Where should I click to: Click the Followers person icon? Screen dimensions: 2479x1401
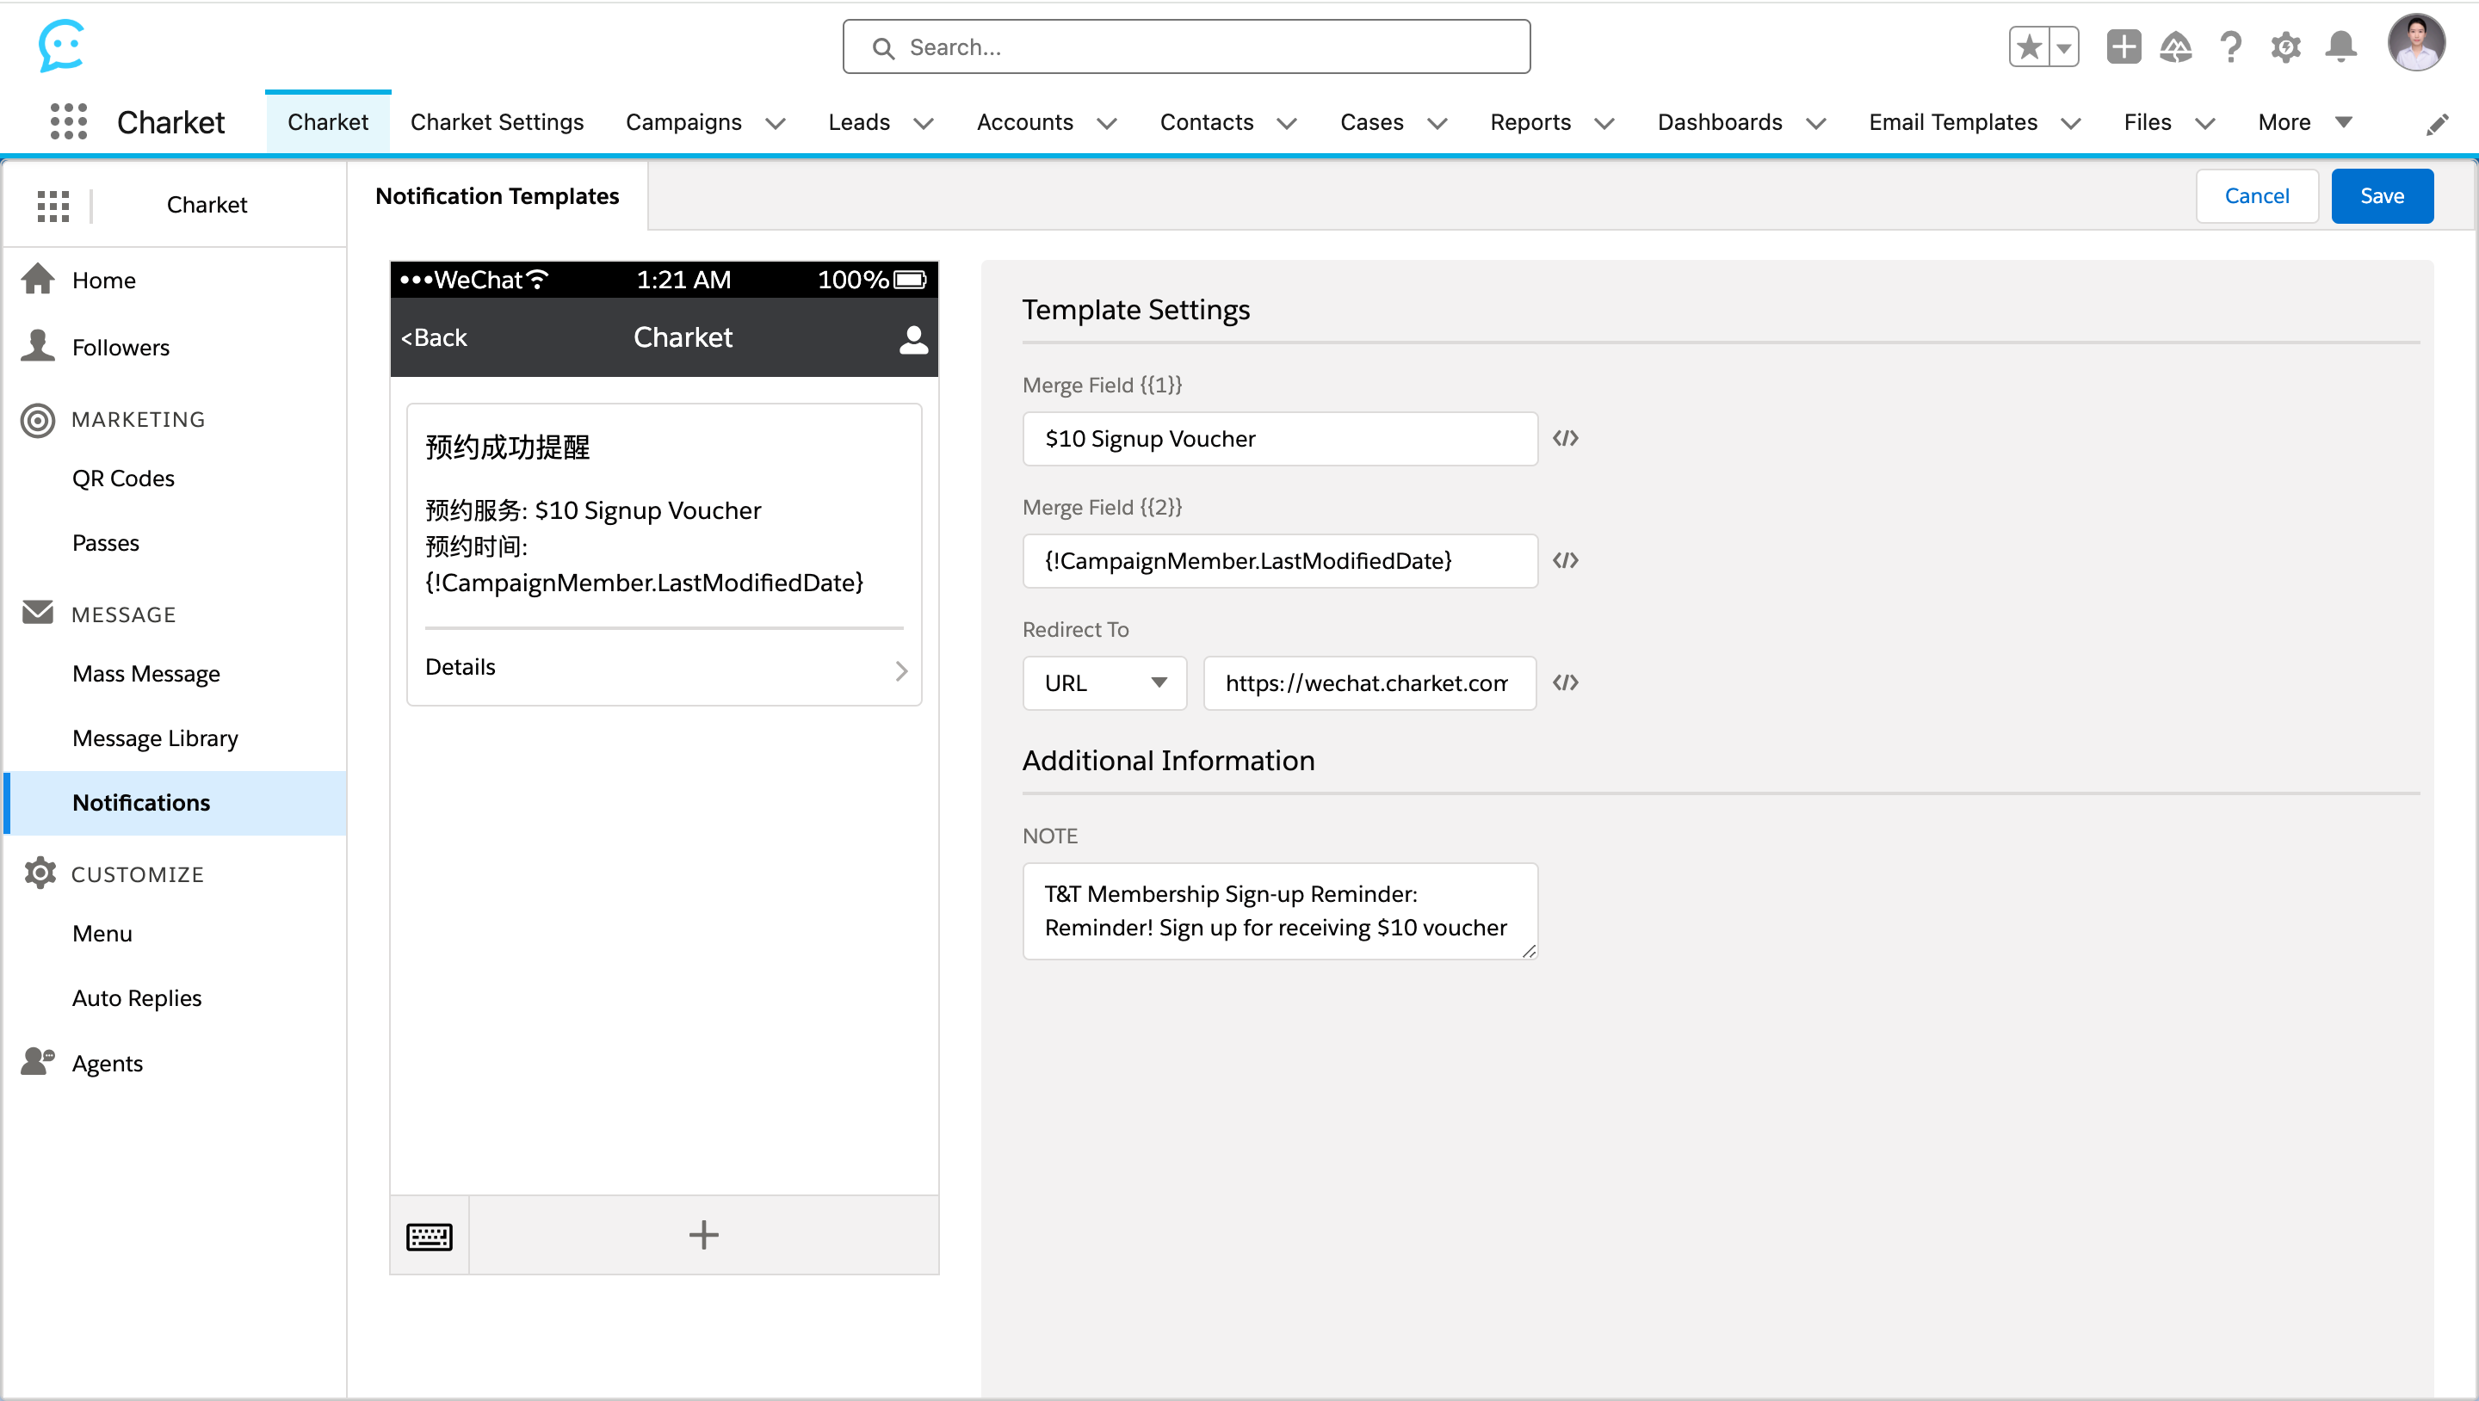[39, 345]
